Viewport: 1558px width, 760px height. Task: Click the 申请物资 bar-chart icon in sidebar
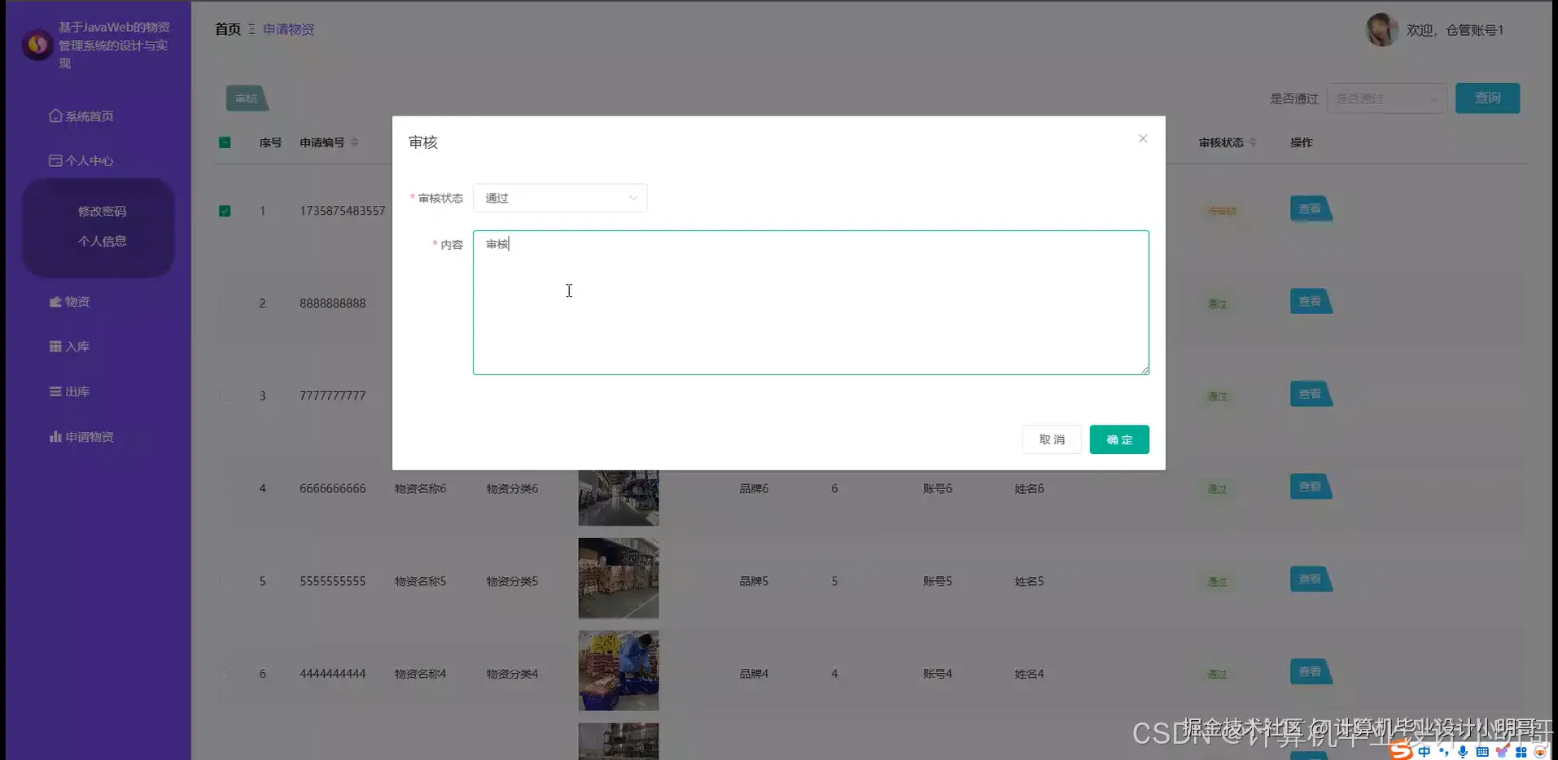(x=55, y=437)
